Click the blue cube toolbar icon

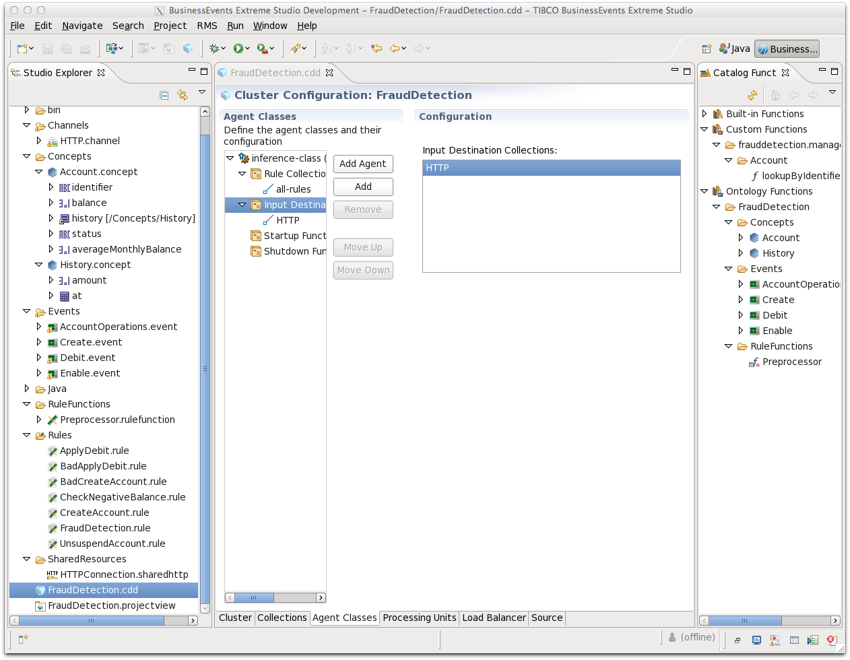(188, 48)
